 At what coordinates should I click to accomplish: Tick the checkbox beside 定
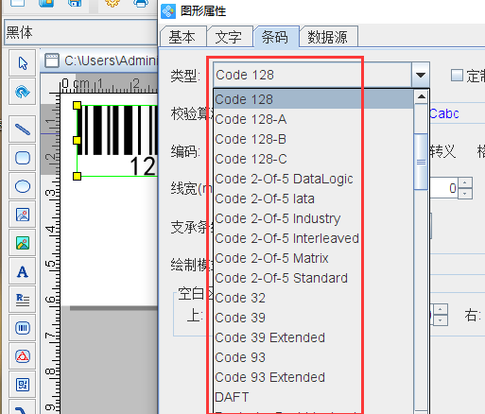[457, 76]
